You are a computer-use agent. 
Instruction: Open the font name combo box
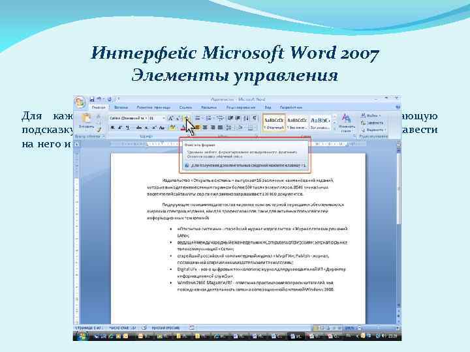[129, 118]
